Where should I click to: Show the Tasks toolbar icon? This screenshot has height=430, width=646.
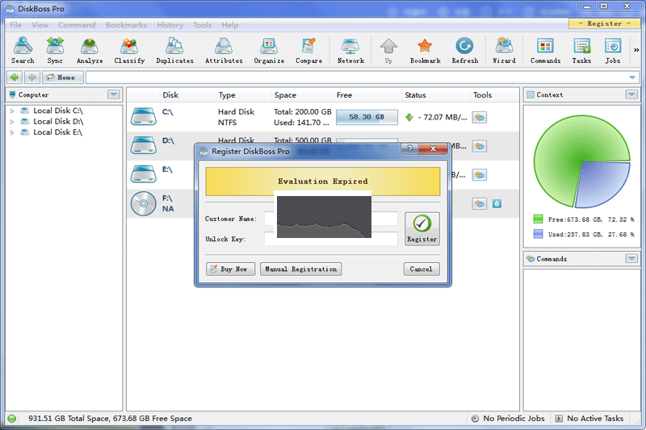coord(581,50)
